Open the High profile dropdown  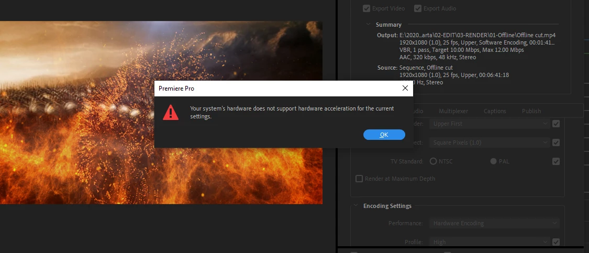tap(490, 242)
